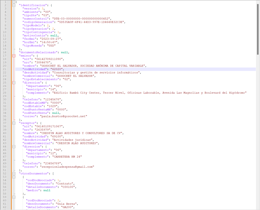This screenshot has height=210, width=260.
Task: Click the nrc value "2635979"
Action: tap(42, 130)
